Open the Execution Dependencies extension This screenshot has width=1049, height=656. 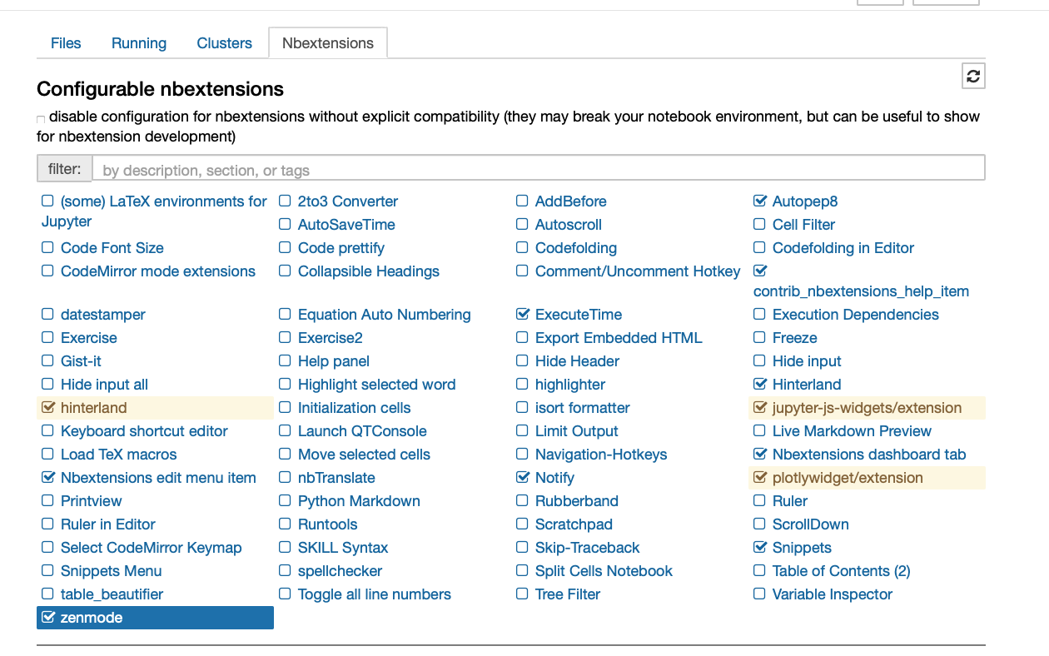click(x=856, y=315)
